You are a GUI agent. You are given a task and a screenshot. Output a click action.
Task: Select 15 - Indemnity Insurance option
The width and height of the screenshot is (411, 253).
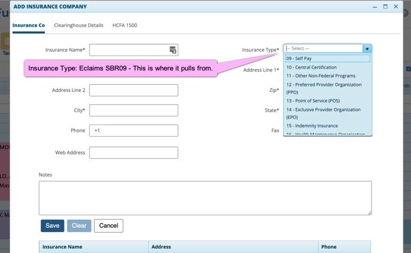pyautogui.click(x=327, y=126)
